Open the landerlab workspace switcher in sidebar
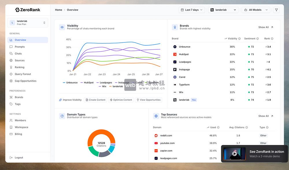This screenshot has height=170, width=289. (x=28, y=23)
